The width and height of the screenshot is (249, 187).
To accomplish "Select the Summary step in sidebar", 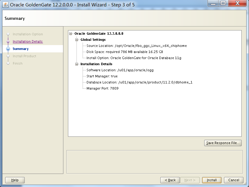I will coord(21,49).
